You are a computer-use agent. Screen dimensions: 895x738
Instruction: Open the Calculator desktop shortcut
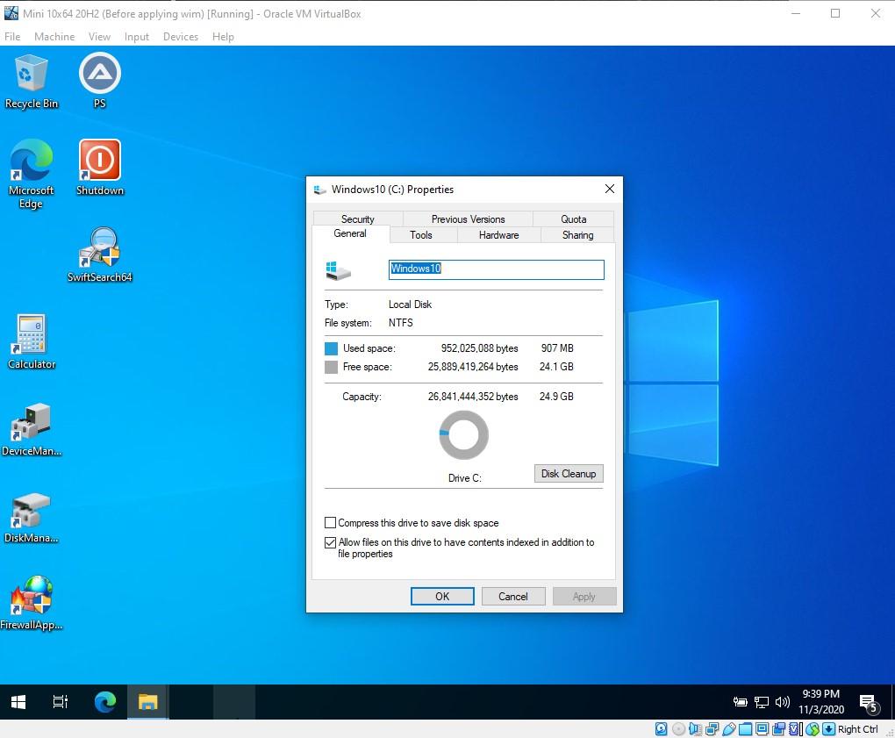coord(32,341)
